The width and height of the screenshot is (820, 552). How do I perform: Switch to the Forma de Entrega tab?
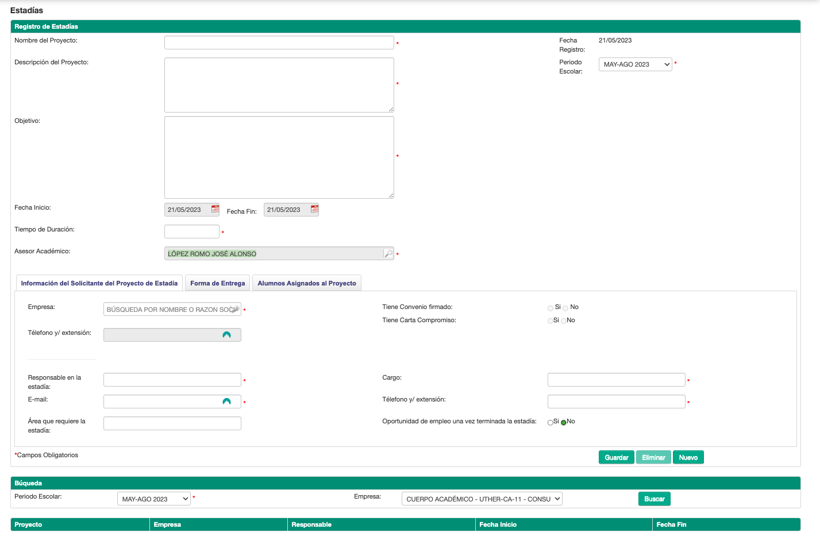[217, 283]
